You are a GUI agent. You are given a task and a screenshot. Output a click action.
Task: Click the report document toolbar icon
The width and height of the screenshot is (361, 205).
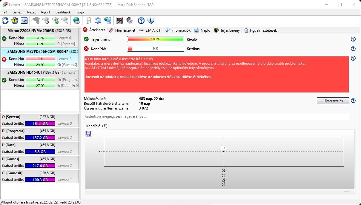[89, 21]
